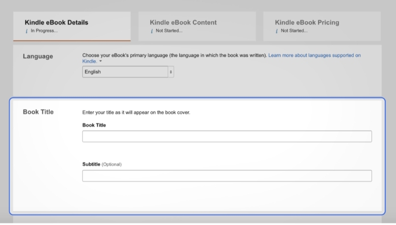Click the Subtitle (Optional) label
The image size is (396, 225).
click(102, 164)
